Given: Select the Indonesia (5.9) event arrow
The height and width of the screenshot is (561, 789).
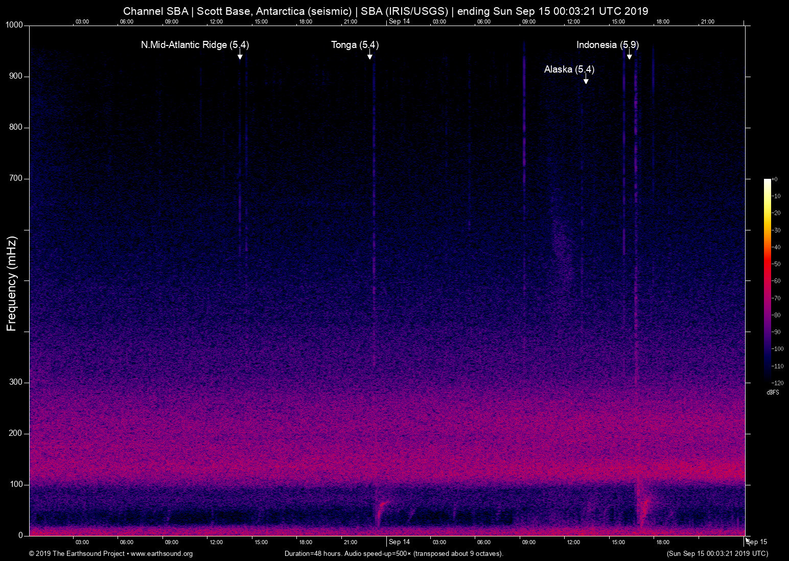Looking at the screenshot, I should click(x=629, y=56).
